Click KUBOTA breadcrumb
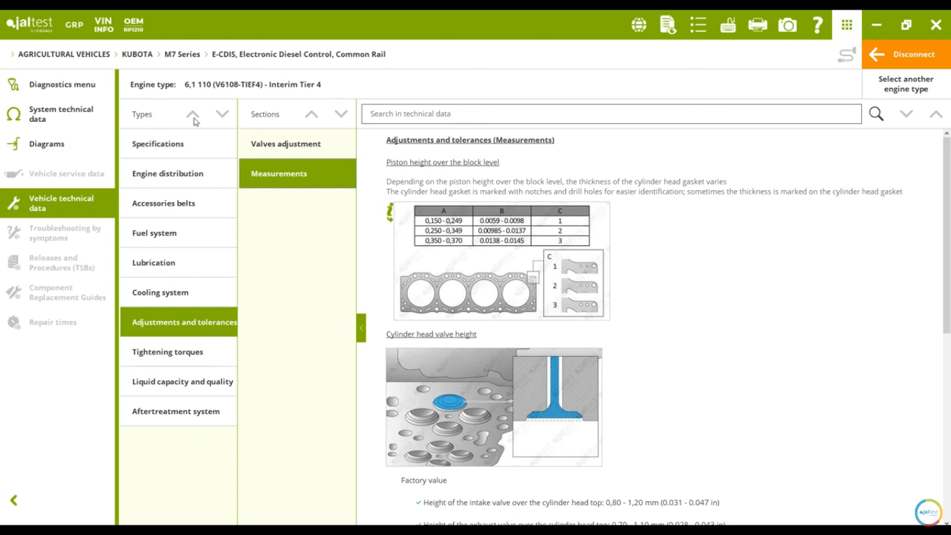Screen dimensions: 951x535 pyautogui.click(x=137, y=54)
